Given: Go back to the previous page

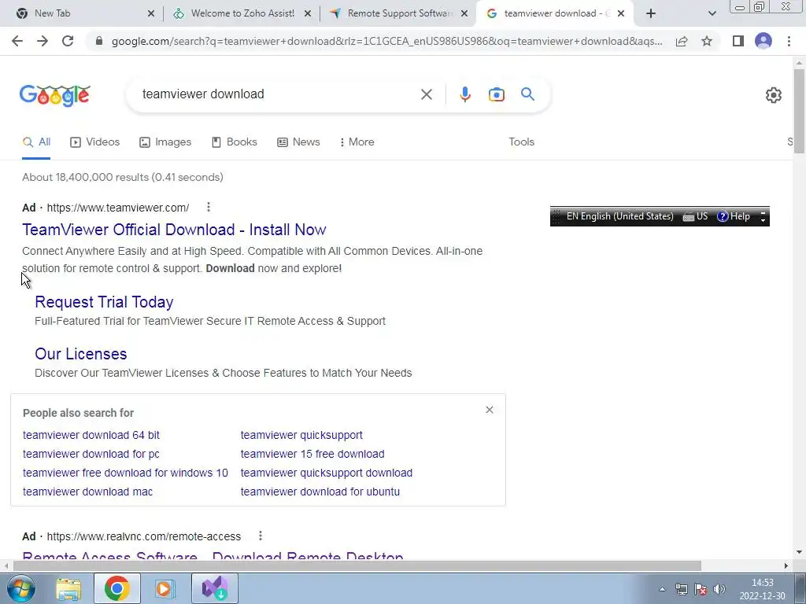Looking at the screenshot, I should (17, 41).
